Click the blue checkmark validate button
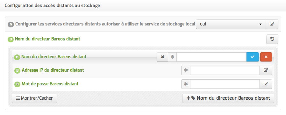Image resolution: width=286 pixels, height=115 pixels. pos(253,57)
